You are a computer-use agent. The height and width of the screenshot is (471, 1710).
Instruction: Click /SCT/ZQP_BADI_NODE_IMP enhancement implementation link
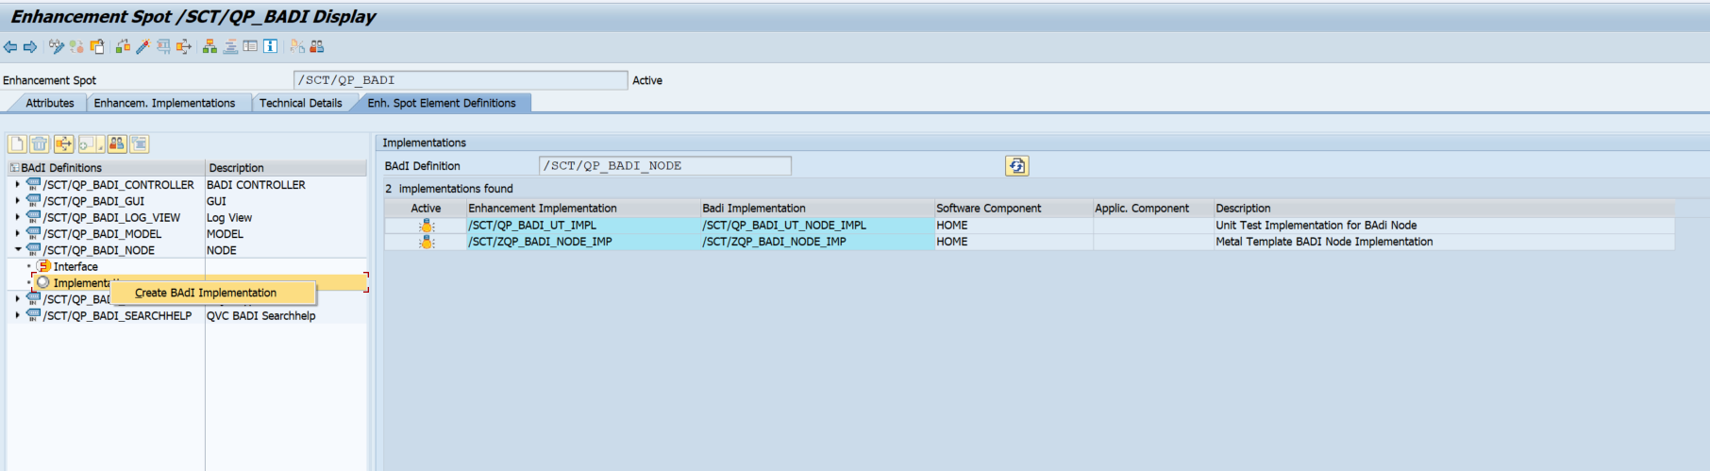click(540, 242)
